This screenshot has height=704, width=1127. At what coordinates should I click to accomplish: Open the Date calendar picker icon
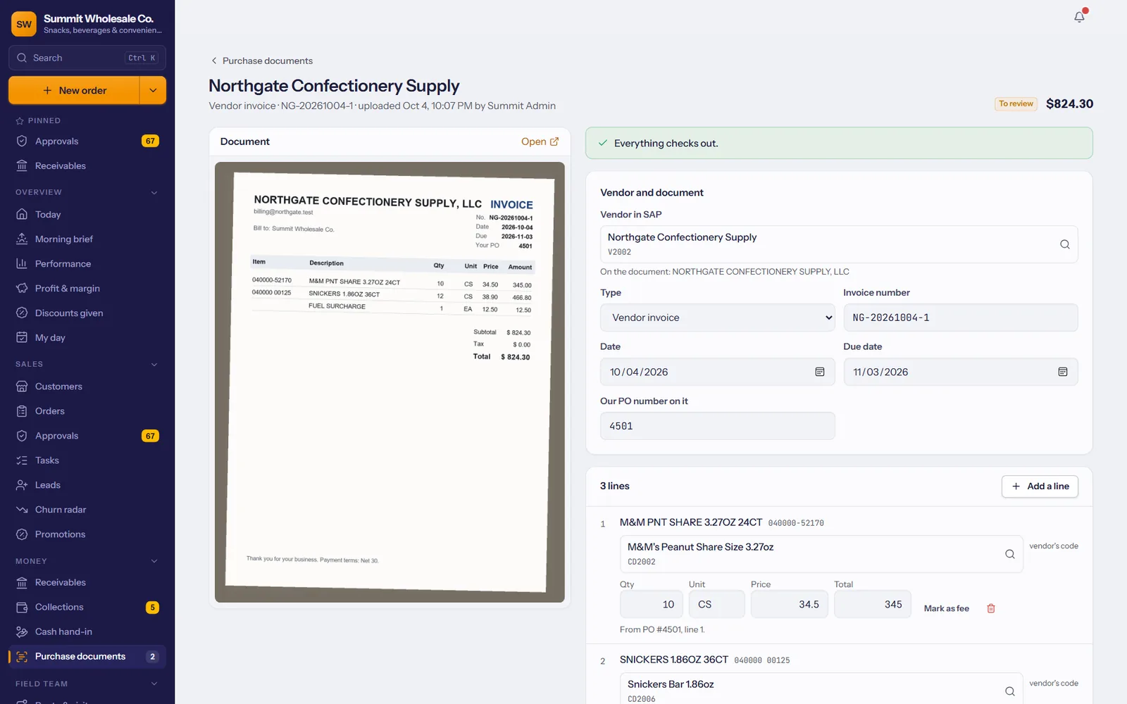point(819,372)
